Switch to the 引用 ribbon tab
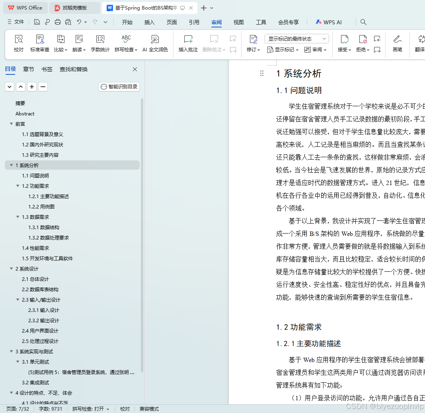This screenshot has height=413, width=425. [194, 22]
